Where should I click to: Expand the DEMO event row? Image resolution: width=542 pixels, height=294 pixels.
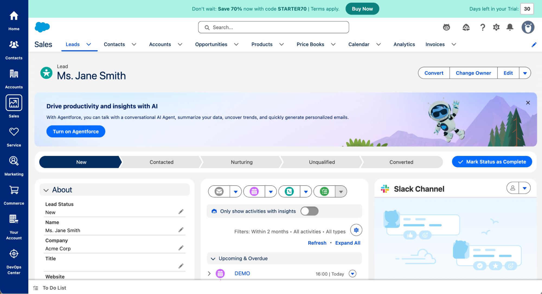pos(209,273)
